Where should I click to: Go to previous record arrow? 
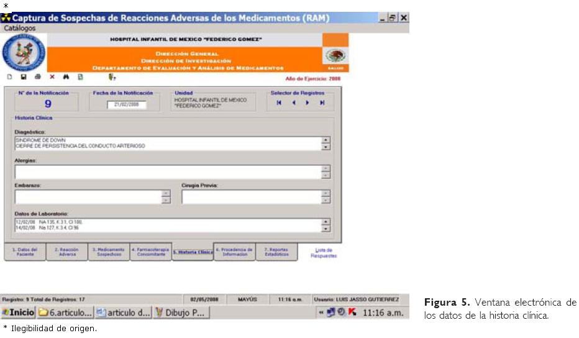point(293,103)
